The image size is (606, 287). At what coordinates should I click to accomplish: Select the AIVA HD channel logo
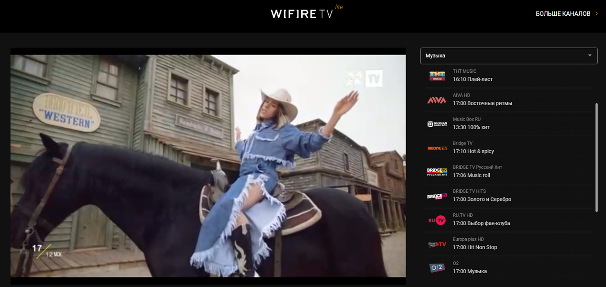coord(437,100)
